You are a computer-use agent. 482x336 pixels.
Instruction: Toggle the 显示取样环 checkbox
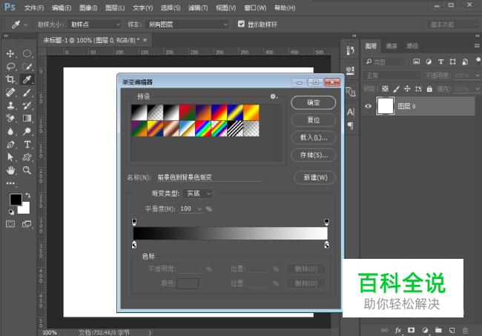tap(241, 24)
